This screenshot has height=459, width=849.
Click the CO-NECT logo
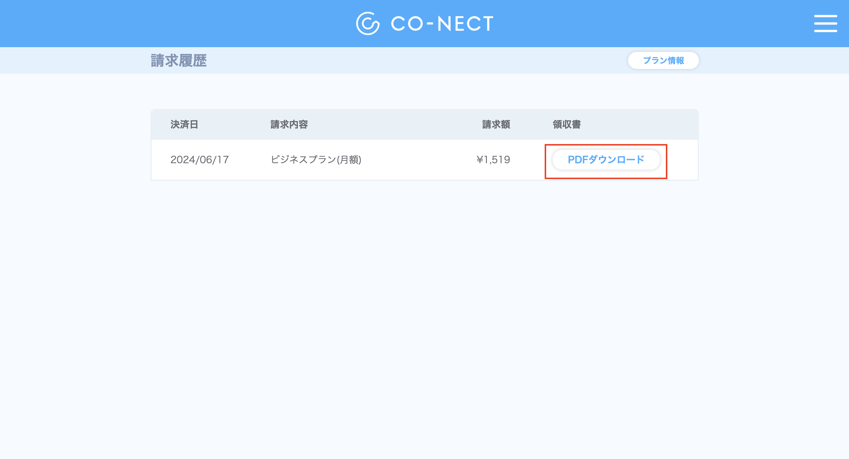click(425, 23)
